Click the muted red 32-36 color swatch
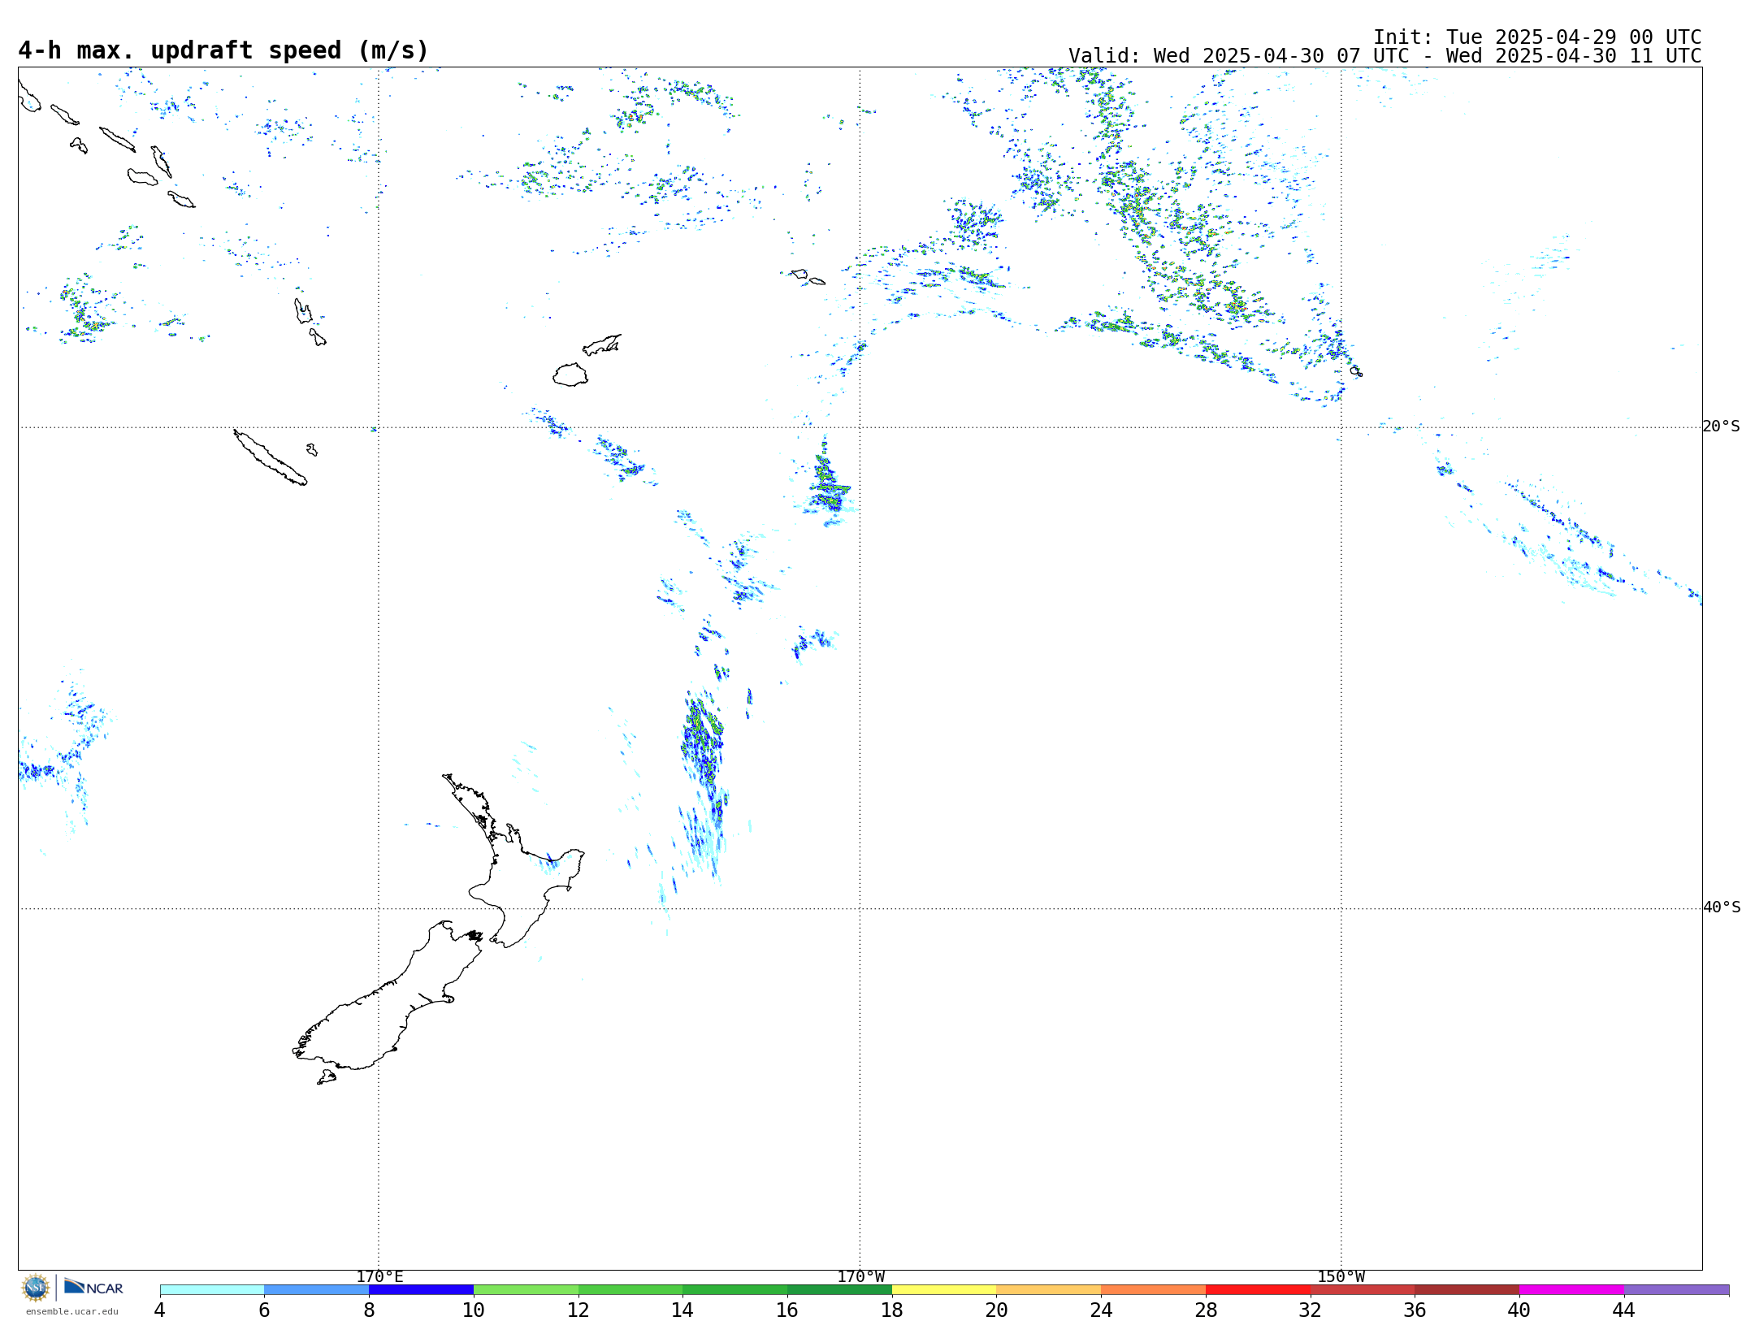The width and height of the screenshot is (1755, 1321). click(x=1363, y=1290)
